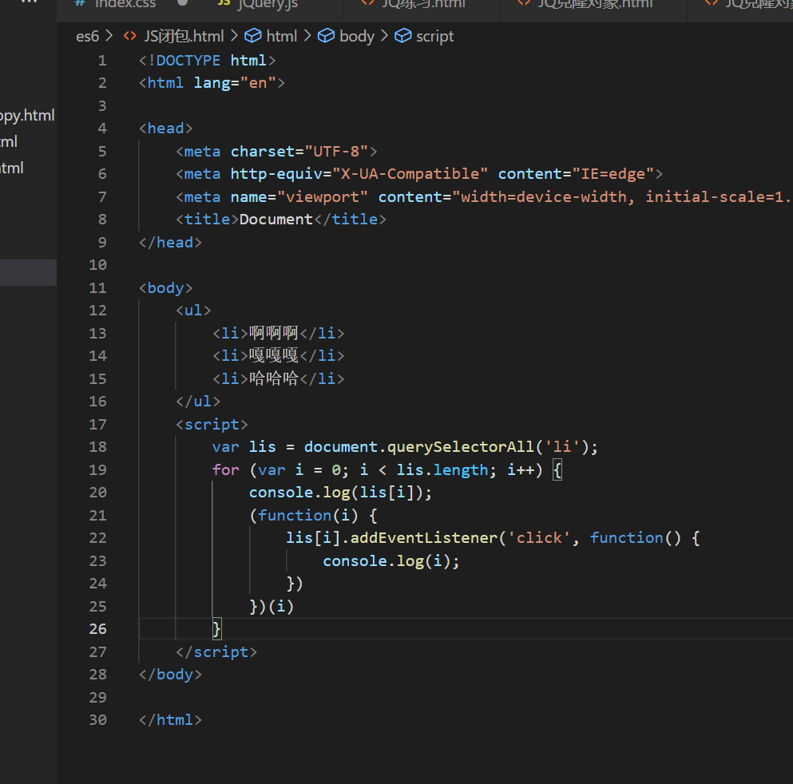Click querySelectorAll on line 18

click(460, 447)
